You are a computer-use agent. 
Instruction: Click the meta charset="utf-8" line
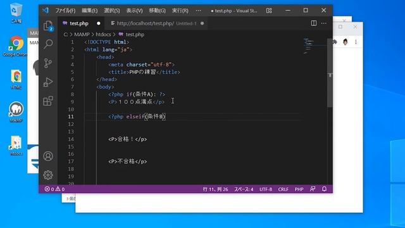point(142,65)
